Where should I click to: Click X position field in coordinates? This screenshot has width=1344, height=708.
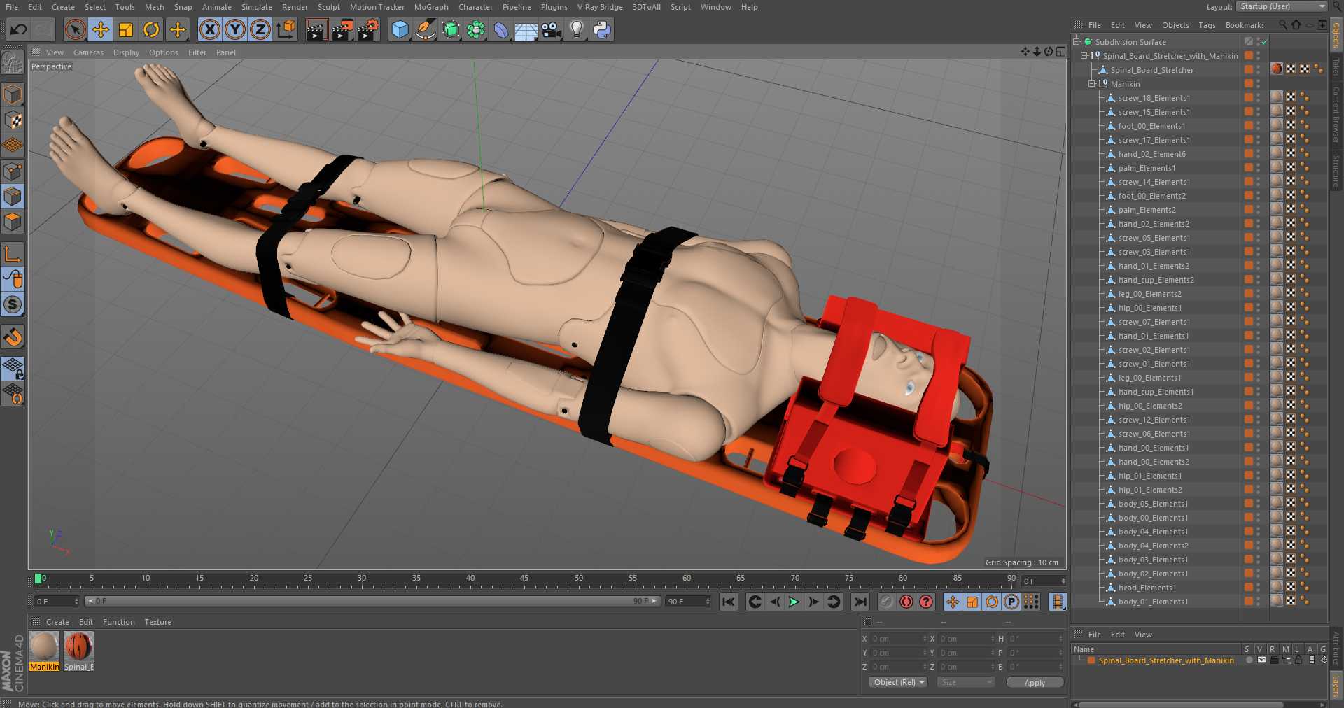898,639
